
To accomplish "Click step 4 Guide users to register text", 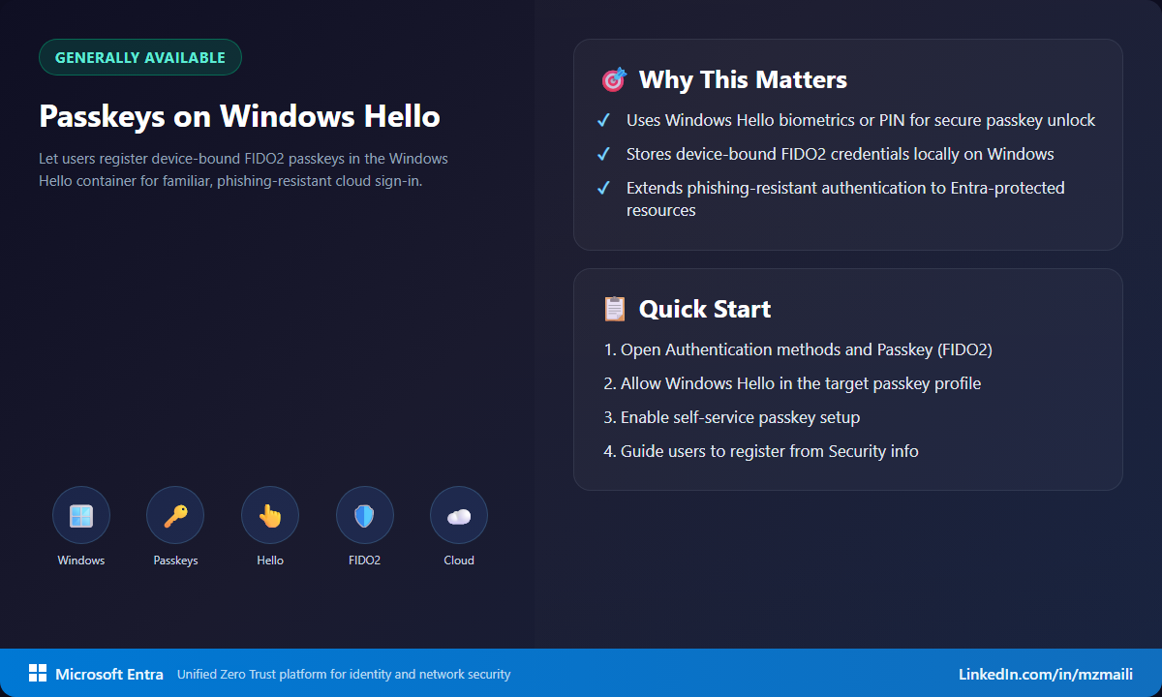I will coord(761,451).
